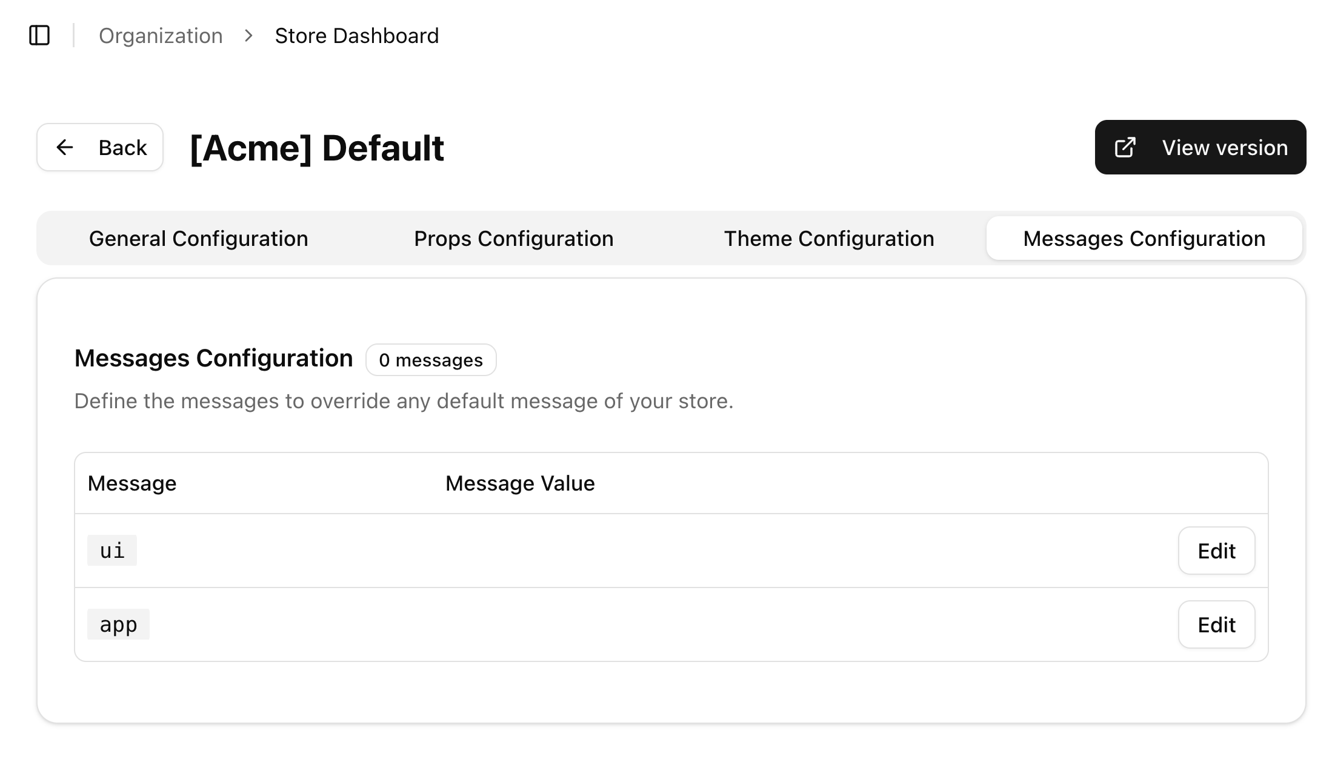Click the Back button
1332x768 pixels.
click(100, 147)
